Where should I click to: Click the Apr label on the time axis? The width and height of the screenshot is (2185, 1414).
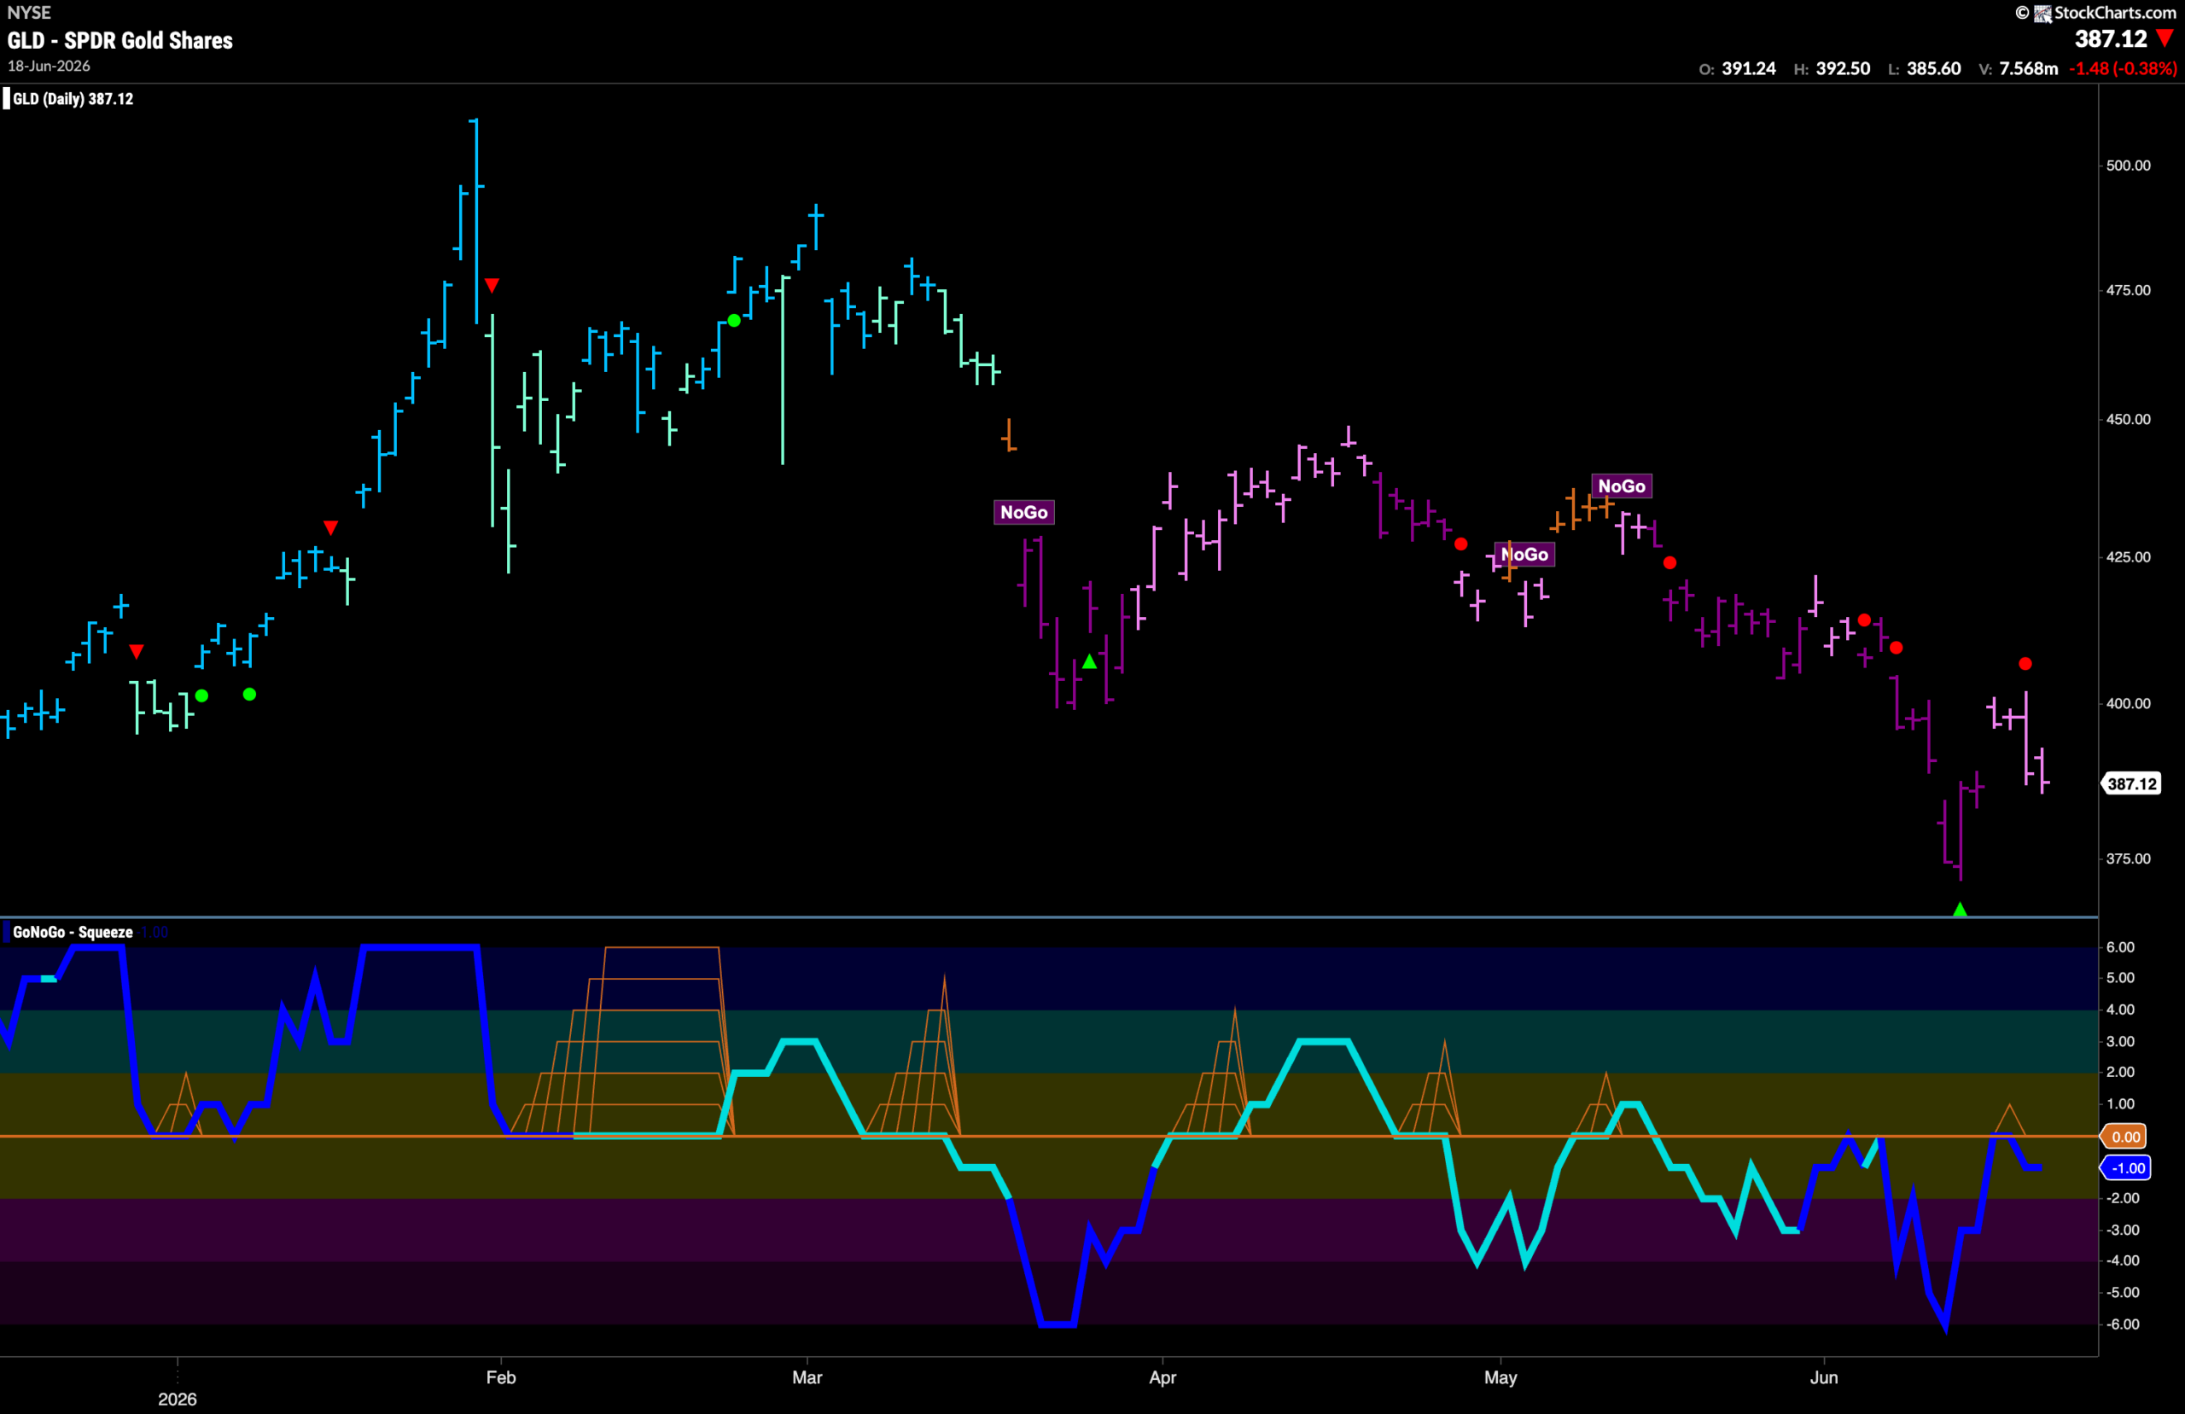pyautogui.click(x=1162, y=1377)
